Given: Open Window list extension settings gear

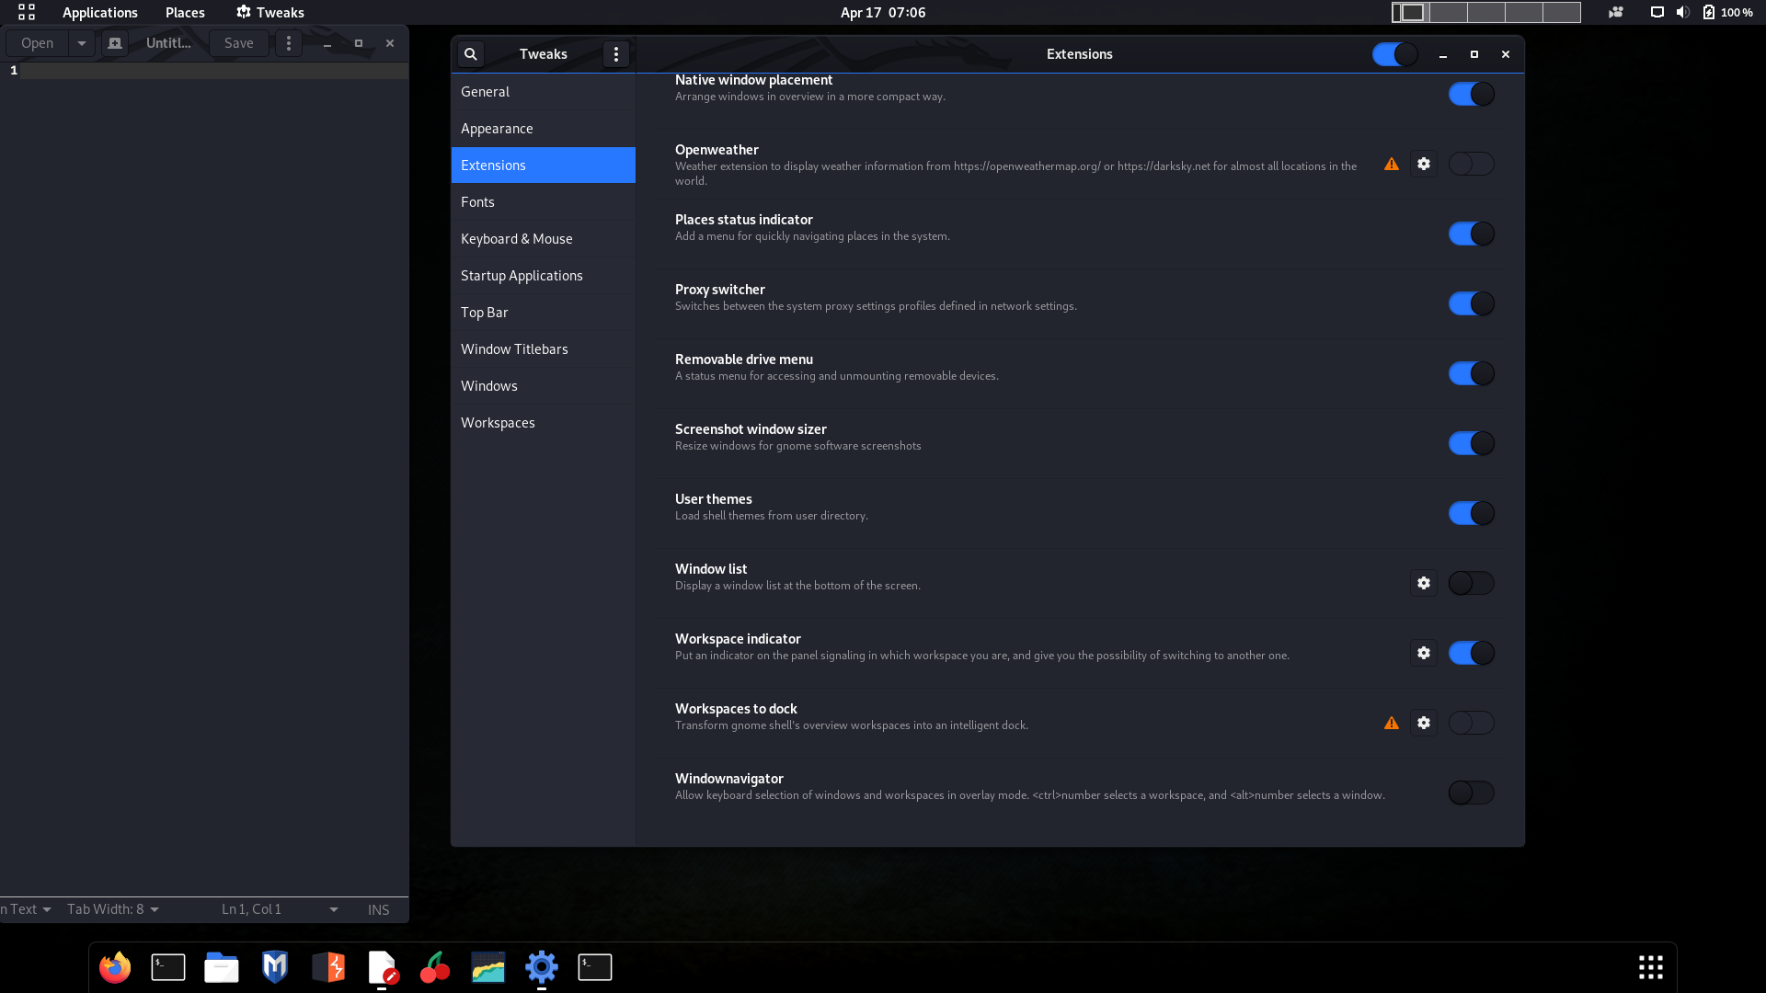Looking at the screenshot, I should click(1424, 583).
